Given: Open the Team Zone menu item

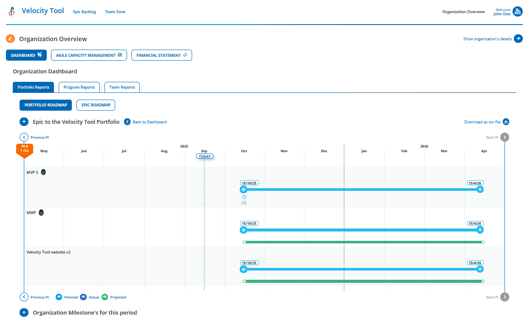Looking at the screenshot, I should [x=115, y=11].
